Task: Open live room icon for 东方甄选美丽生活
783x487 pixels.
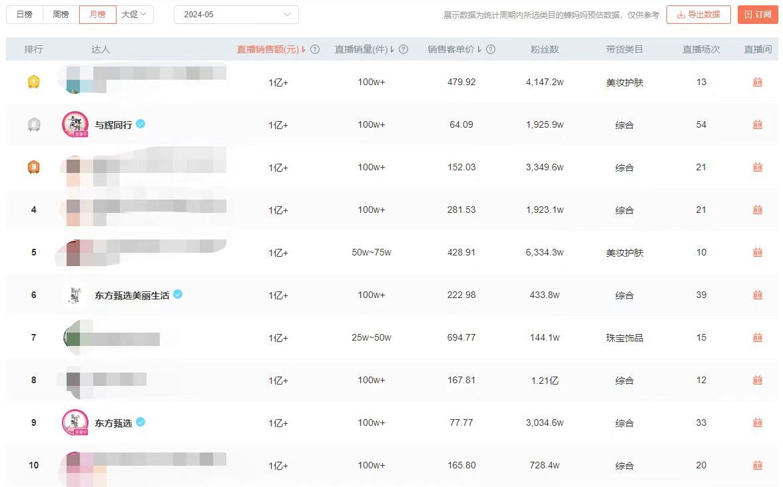Action: (x=757, y=295)
